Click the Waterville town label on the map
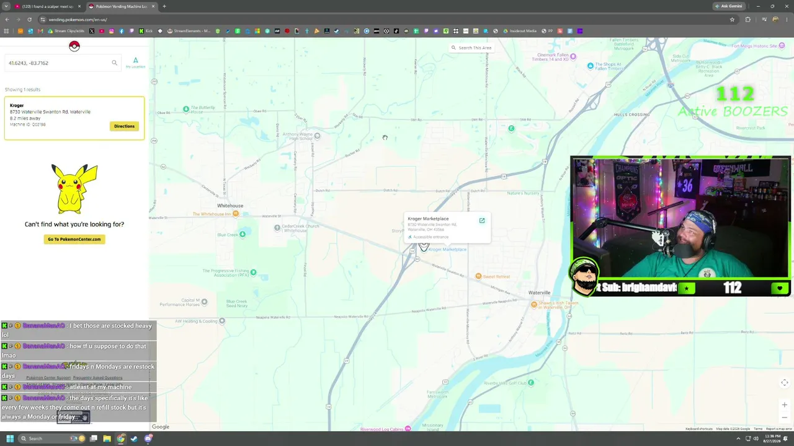This screenshot has width=794, height=446. (539, 292)
